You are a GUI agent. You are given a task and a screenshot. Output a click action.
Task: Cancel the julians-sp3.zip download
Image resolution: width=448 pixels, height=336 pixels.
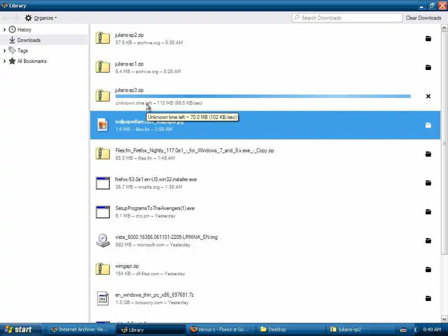coord(428,96)
